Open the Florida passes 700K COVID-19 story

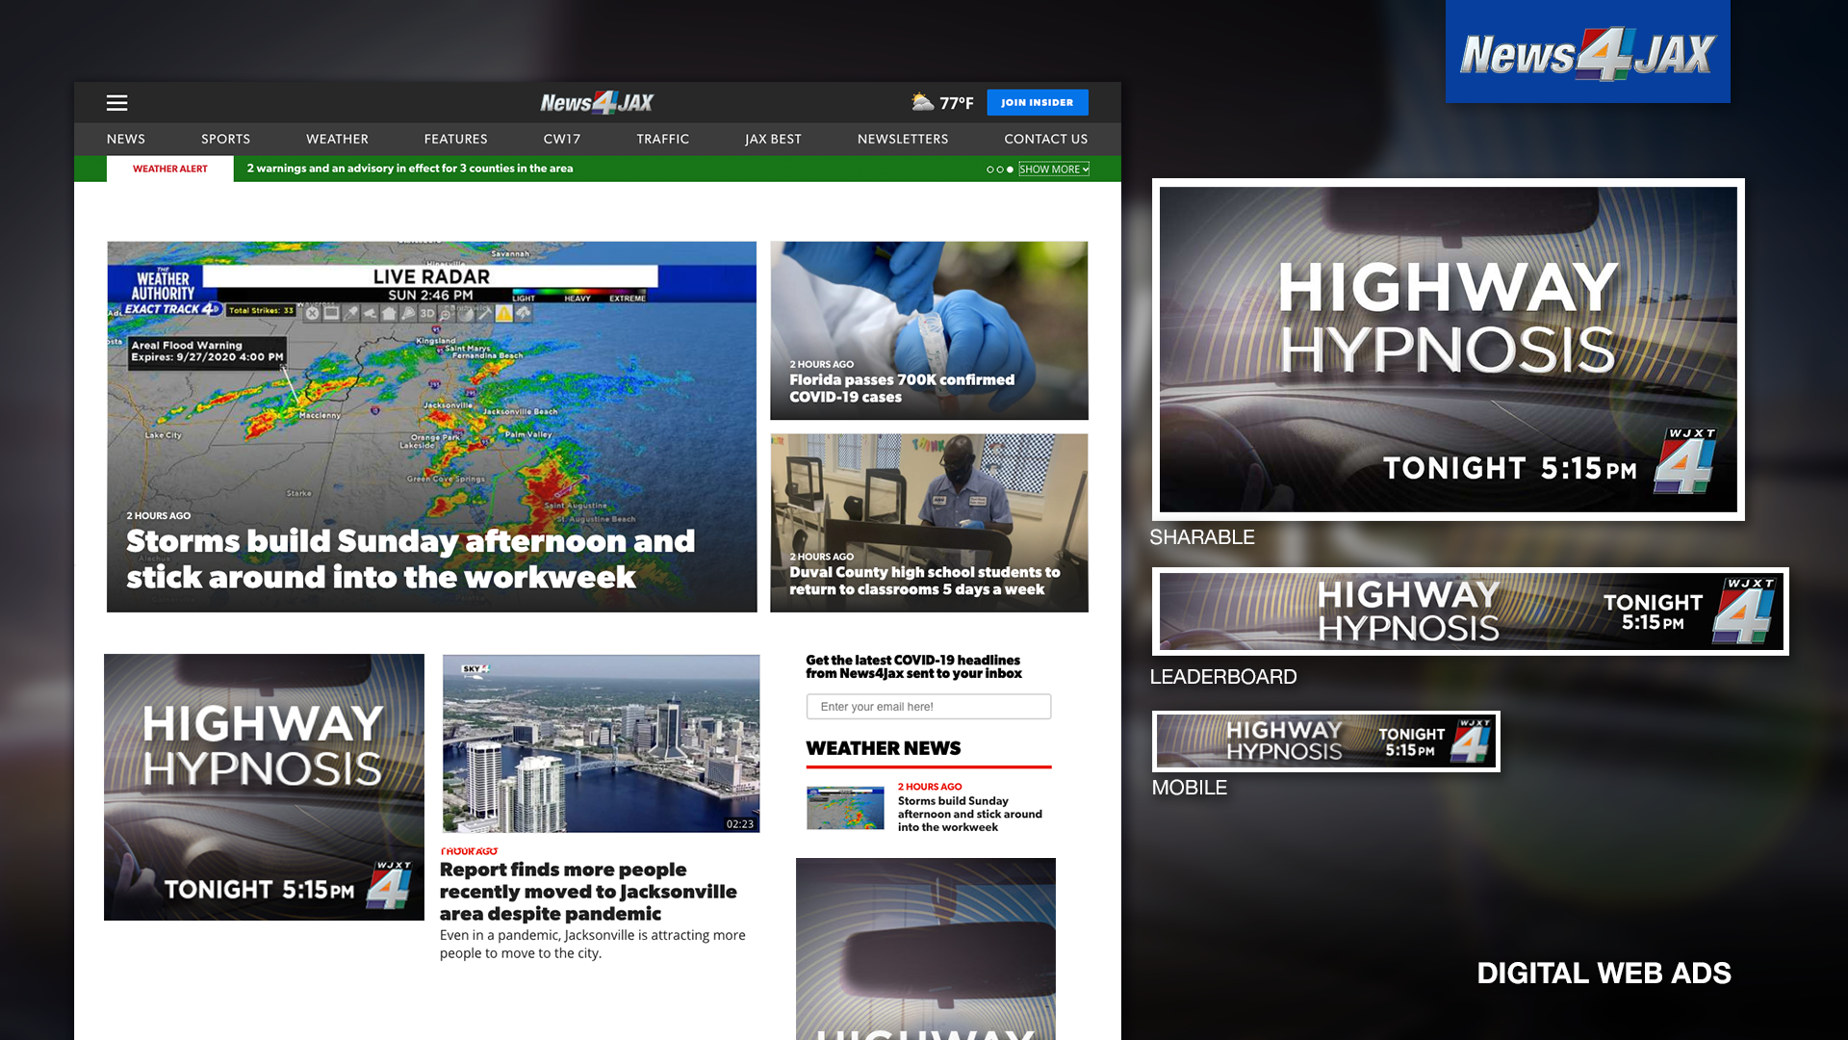[x=929, y=330]
